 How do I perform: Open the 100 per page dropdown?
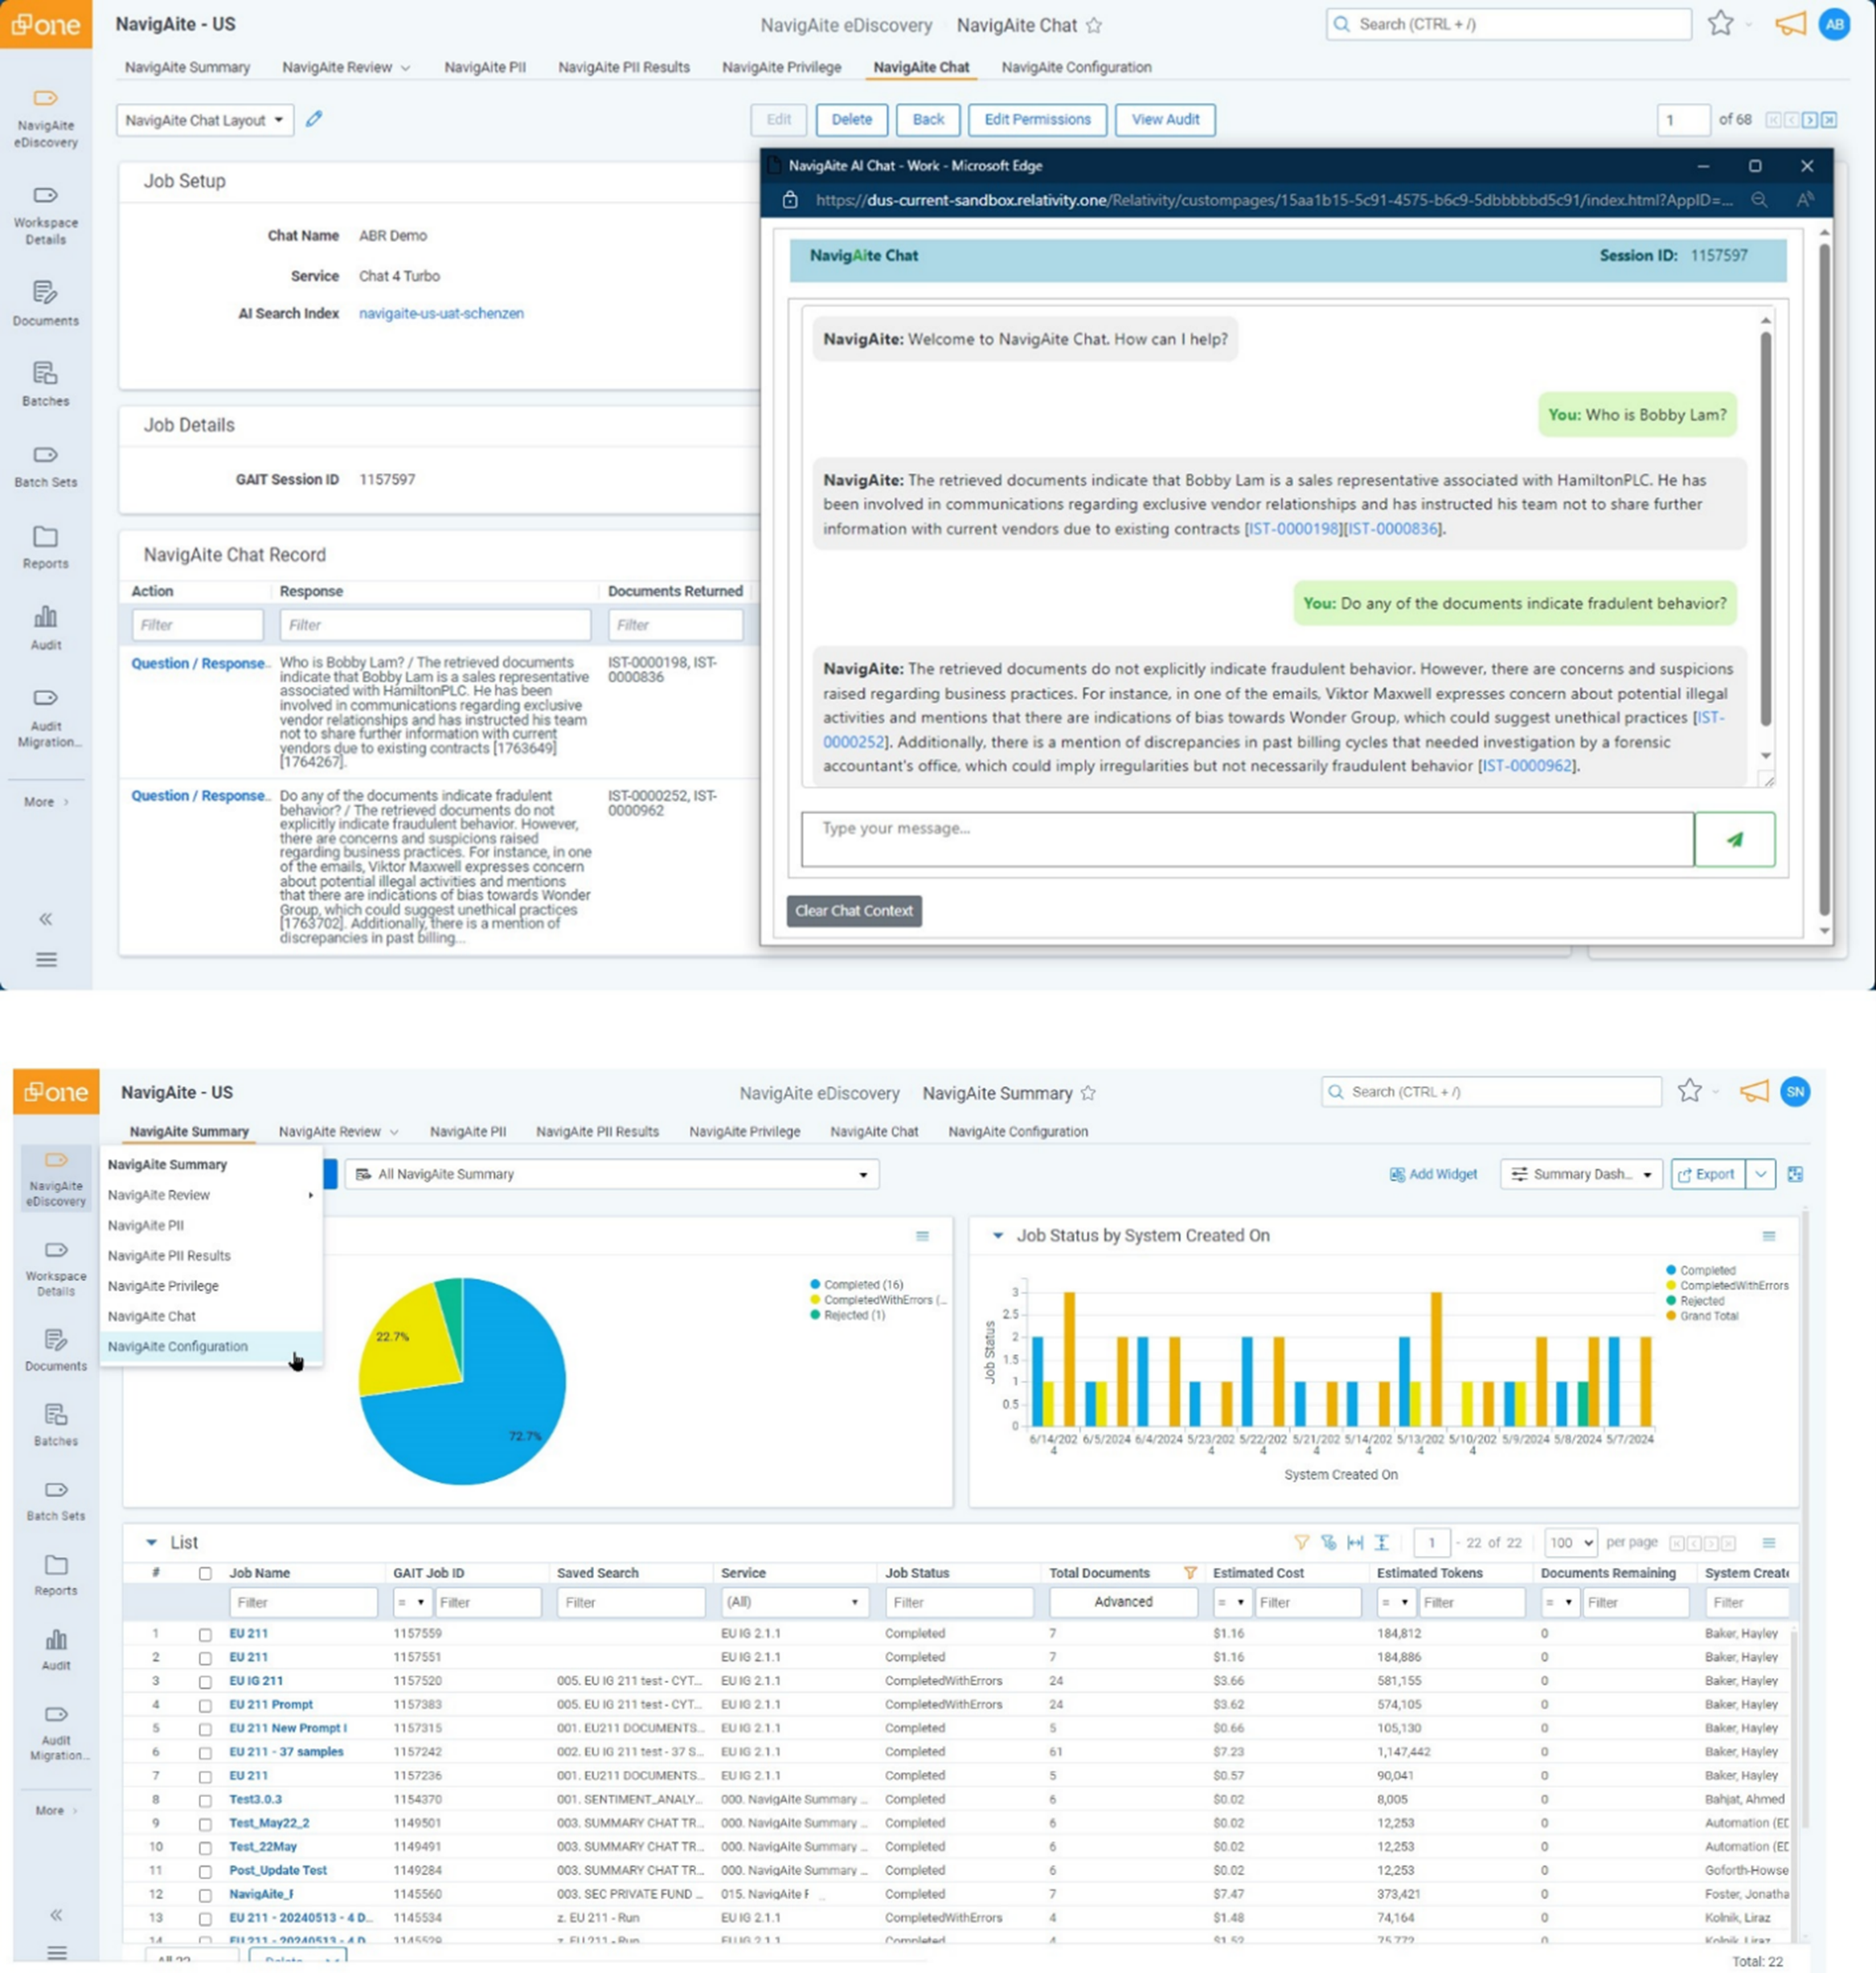tap(1570, 1542)
